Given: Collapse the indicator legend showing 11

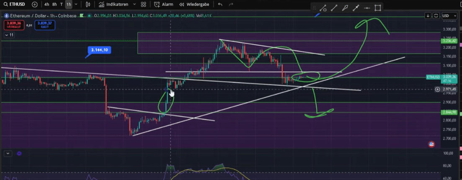Looking at the screenshot, I should coord(9,35).
